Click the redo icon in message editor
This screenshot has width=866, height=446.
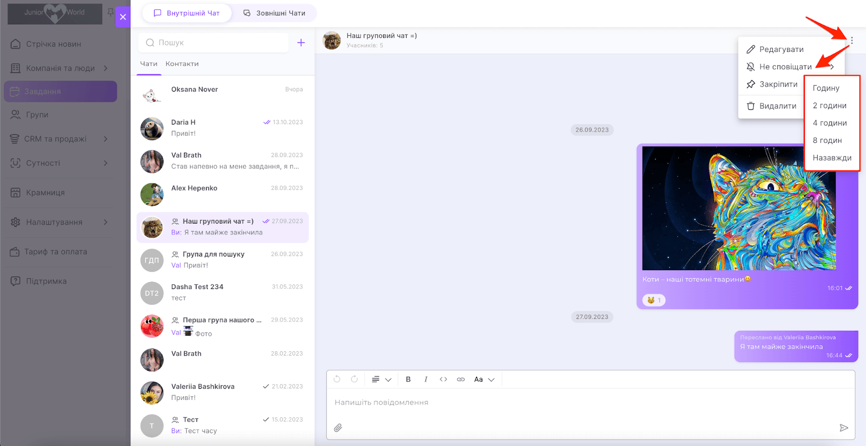[355, 379]
